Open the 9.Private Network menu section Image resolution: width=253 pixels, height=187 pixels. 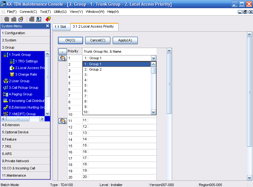pyautogui.click(x=25, y=161)
